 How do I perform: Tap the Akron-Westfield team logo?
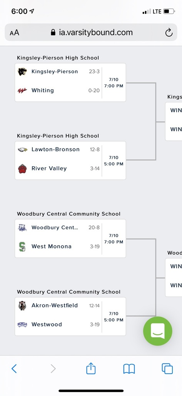point(22,306)
